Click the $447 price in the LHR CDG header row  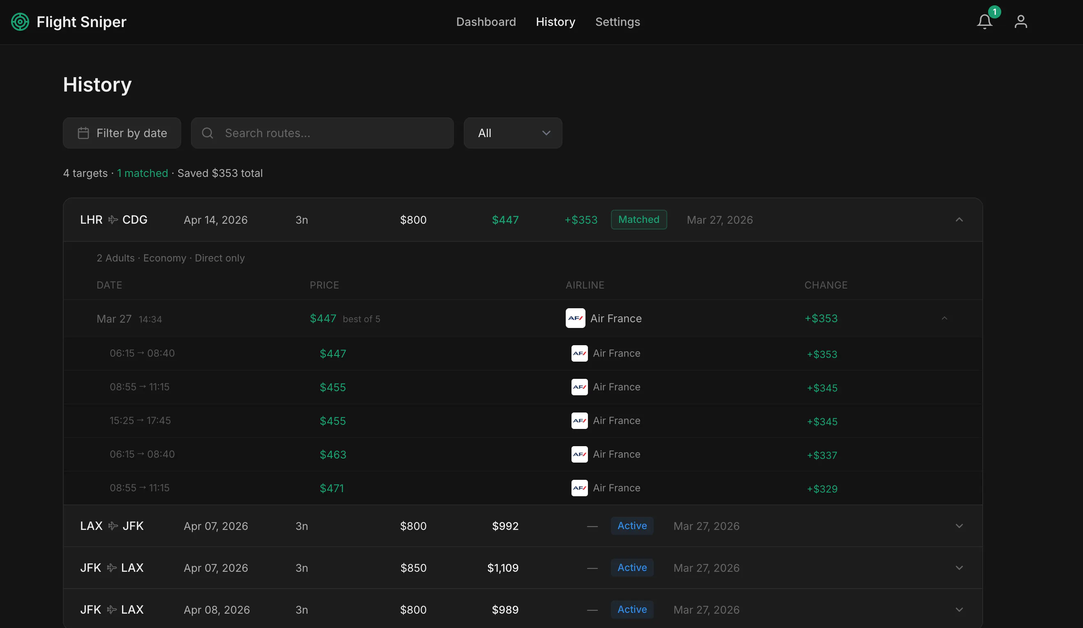(505, 220)
